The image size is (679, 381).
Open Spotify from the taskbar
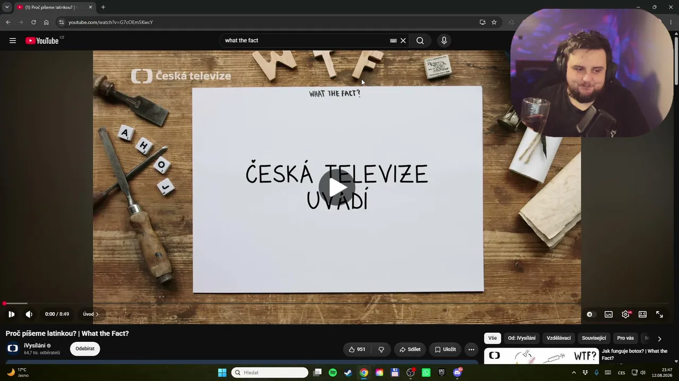tap(333, 373)
